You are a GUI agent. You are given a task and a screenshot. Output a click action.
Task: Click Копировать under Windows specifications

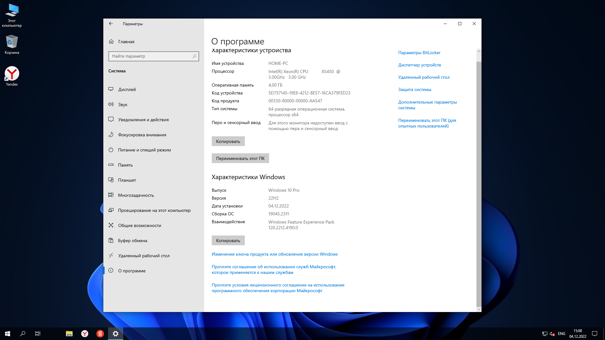tap(228, 241)
